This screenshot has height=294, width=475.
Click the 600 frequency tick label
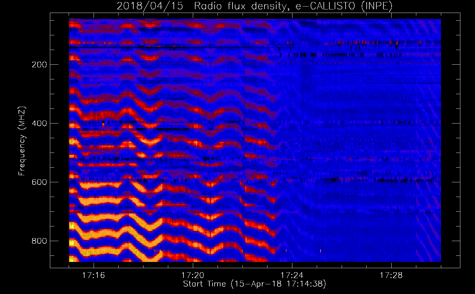point(39,182)
